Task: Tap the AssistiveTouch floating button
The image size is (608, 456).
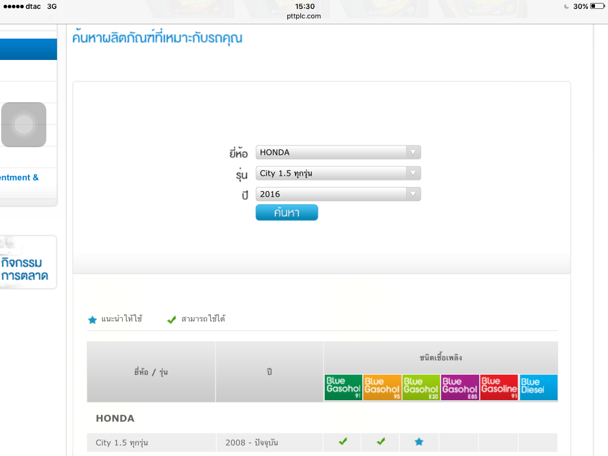Action: point(24,125)
